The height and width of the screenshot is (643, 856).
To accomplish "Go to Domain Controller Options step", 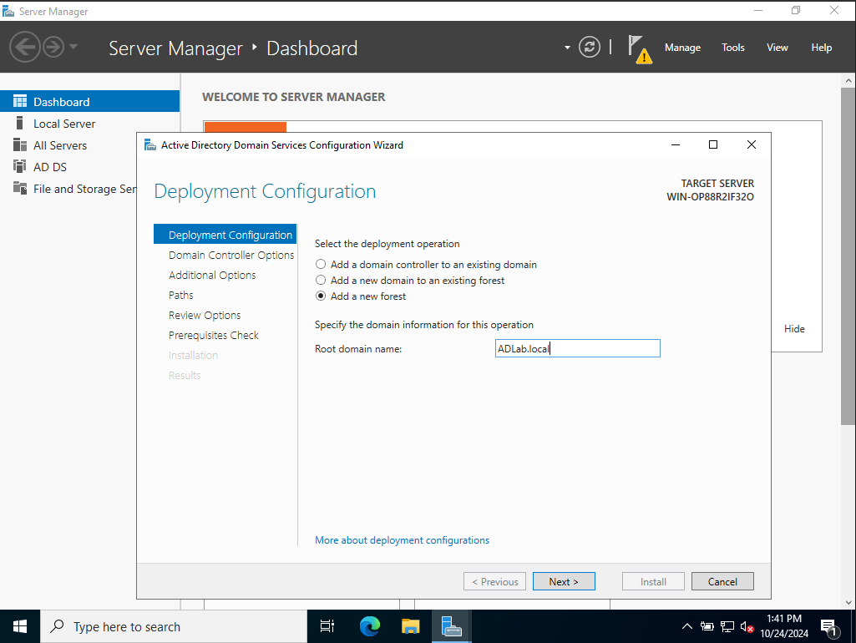I will pyautogui.click(x=231, y=255).
